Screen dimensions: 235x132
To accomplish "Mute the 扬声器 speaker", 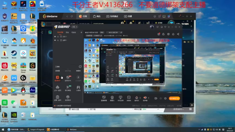I will pos(145,99).
